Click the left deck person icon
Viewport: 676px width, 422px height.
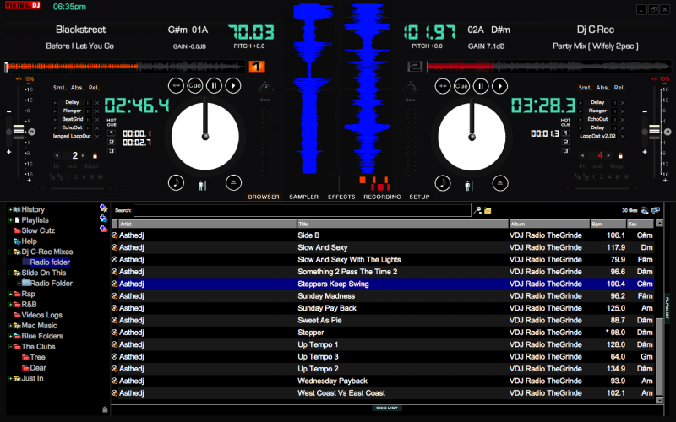point(202,185)
